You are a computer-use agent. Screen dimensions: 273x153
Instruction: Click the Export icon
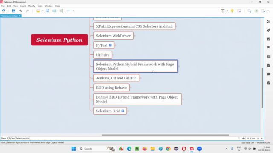(263, 11)
